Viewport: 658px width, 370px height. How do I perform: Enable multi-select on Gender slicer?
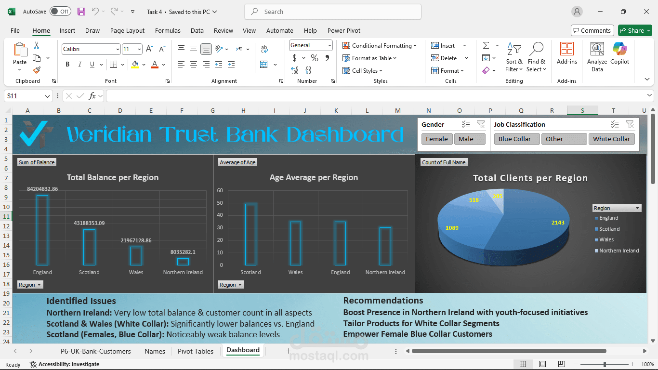(465, 124)
